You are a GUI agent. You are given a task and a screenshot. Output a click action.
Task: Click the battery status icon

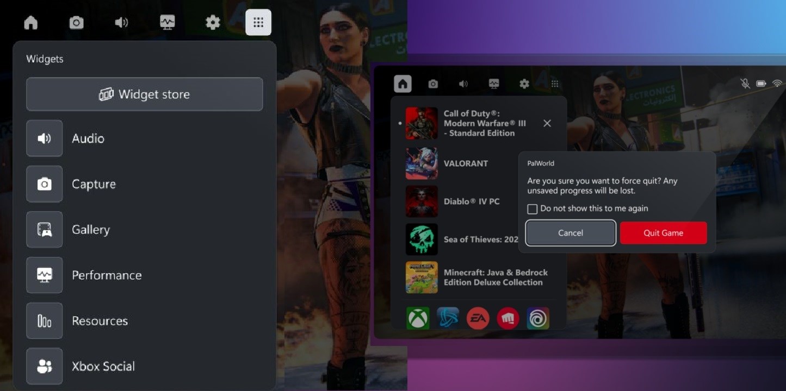[761, 84]
